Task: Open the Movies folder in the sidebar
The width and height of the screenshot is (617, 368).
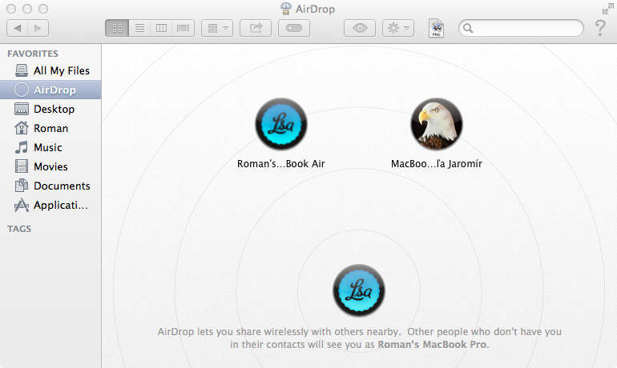Action: (x=50, y=167)
